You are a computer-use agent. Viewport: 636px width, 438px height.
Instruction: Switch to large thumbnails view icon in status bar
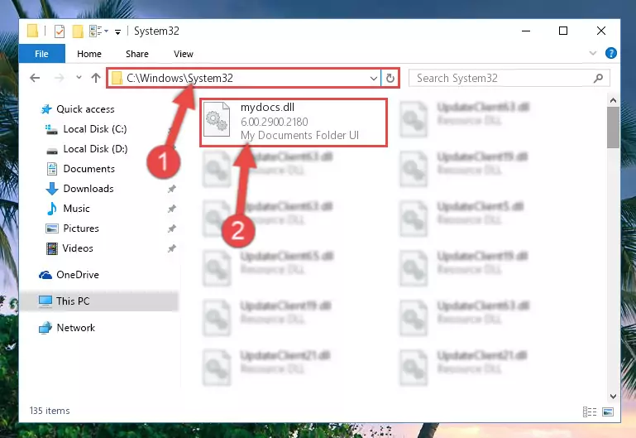point(608,412)
